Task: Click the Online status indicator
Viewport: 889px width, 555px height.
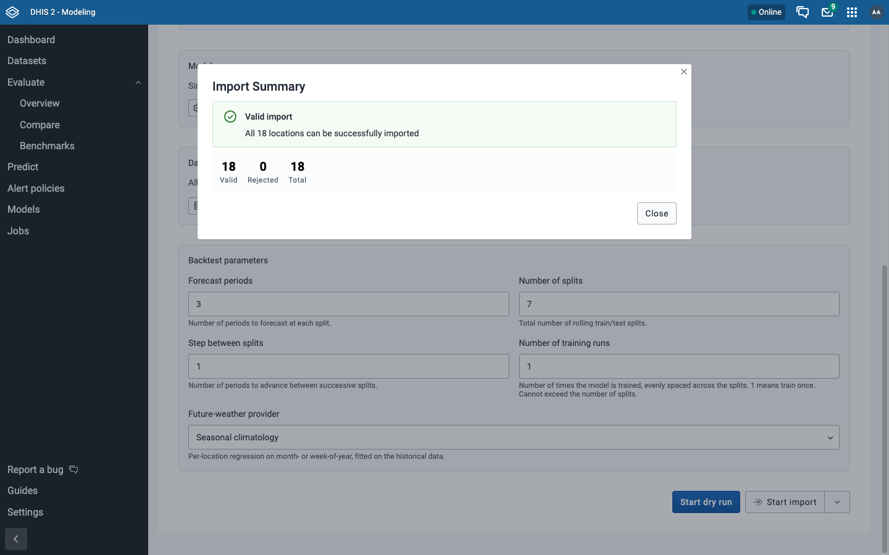Action: (766, 12)
